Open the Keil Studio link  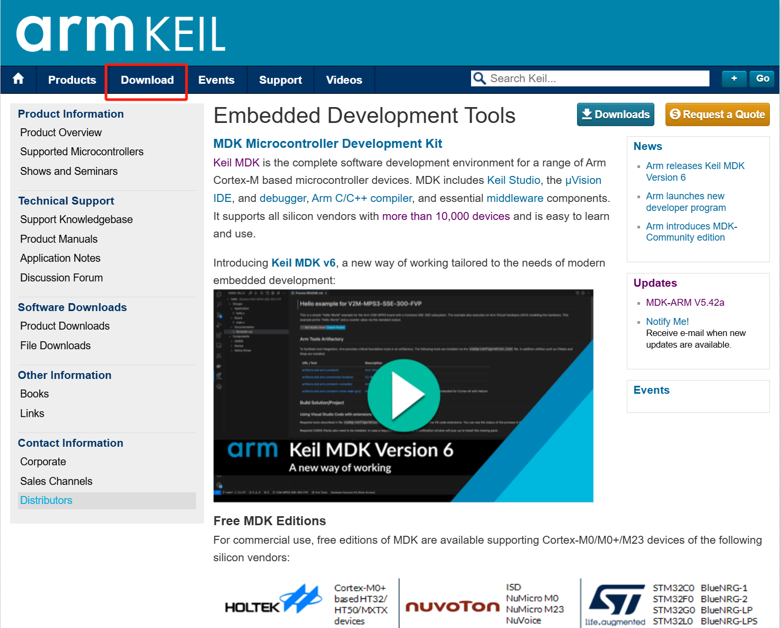click(513, 180)
